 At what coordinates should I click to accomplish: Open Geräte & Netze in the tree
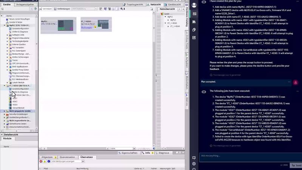click(15, 22)
